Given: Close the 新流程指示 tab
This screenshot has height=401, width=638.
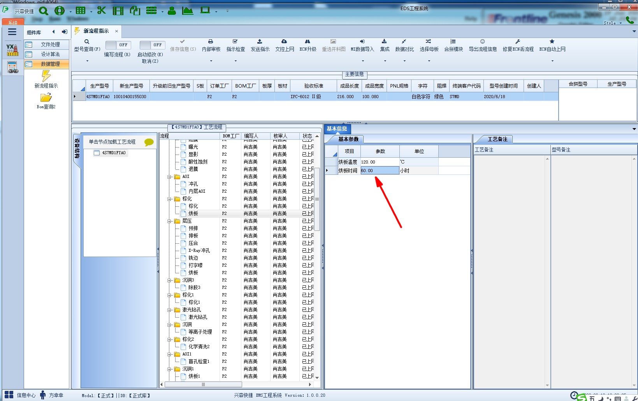Looking at the screenshot, I should coord(116,31).
